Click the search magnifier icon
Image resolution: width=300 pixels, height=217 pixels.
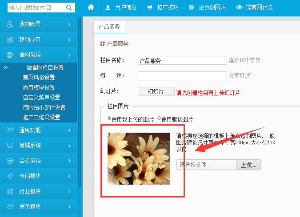(69, 8)
